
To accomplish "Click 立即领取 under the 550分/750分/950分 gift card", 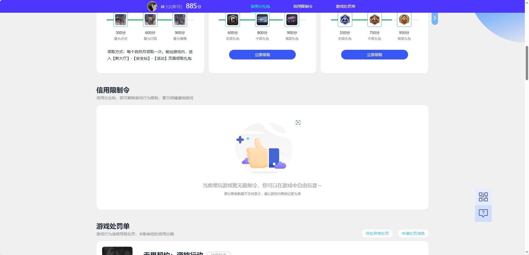I will (x=375, y=55).
